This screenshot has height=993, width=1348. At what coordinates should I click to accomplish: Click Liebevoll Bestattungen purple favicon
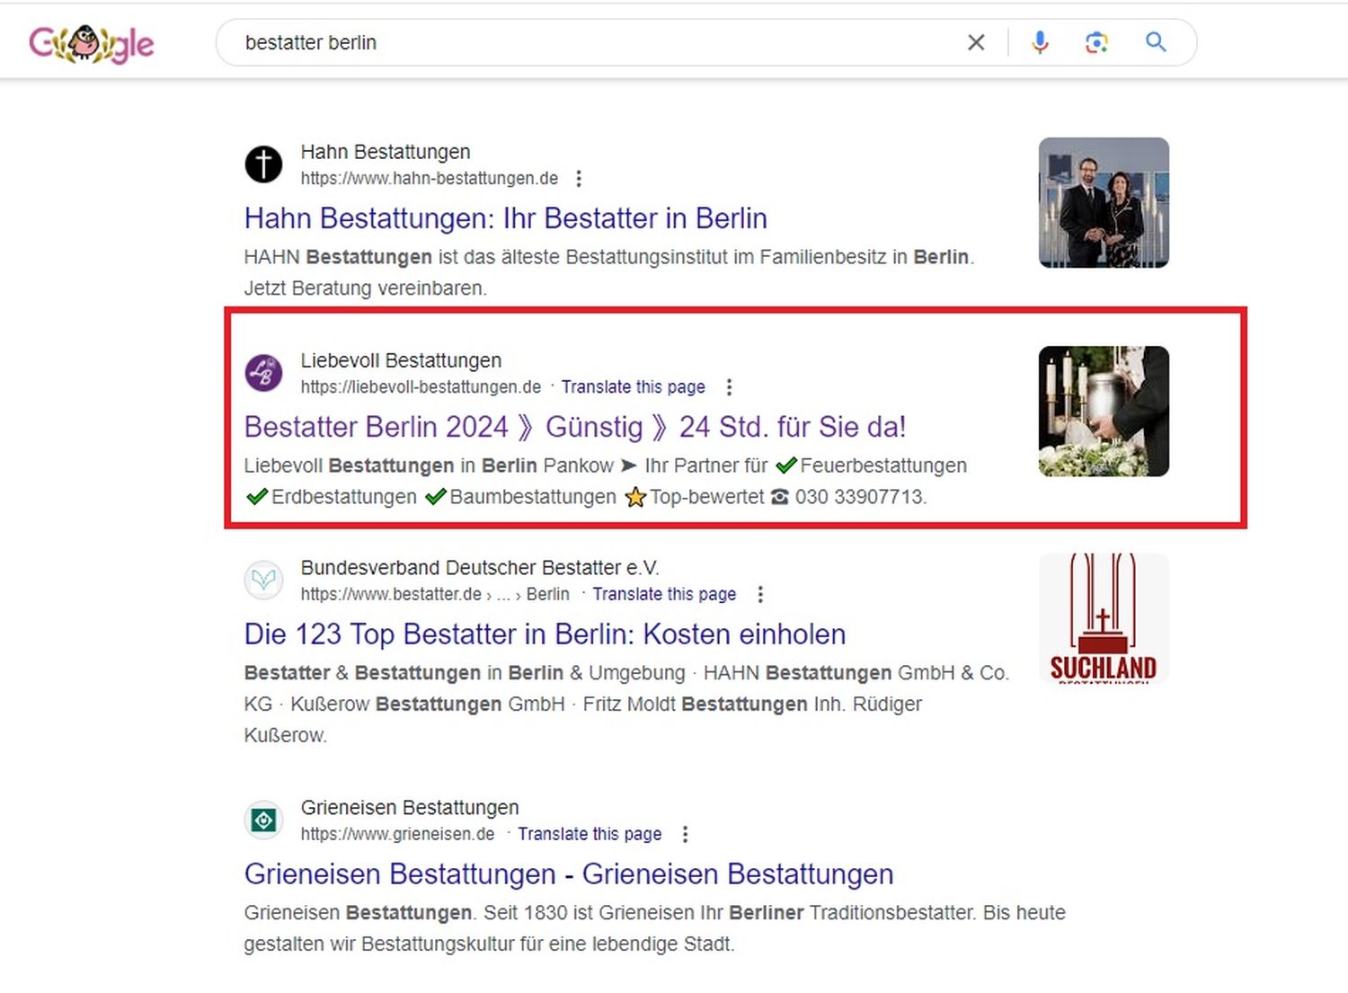coord(263,372)
